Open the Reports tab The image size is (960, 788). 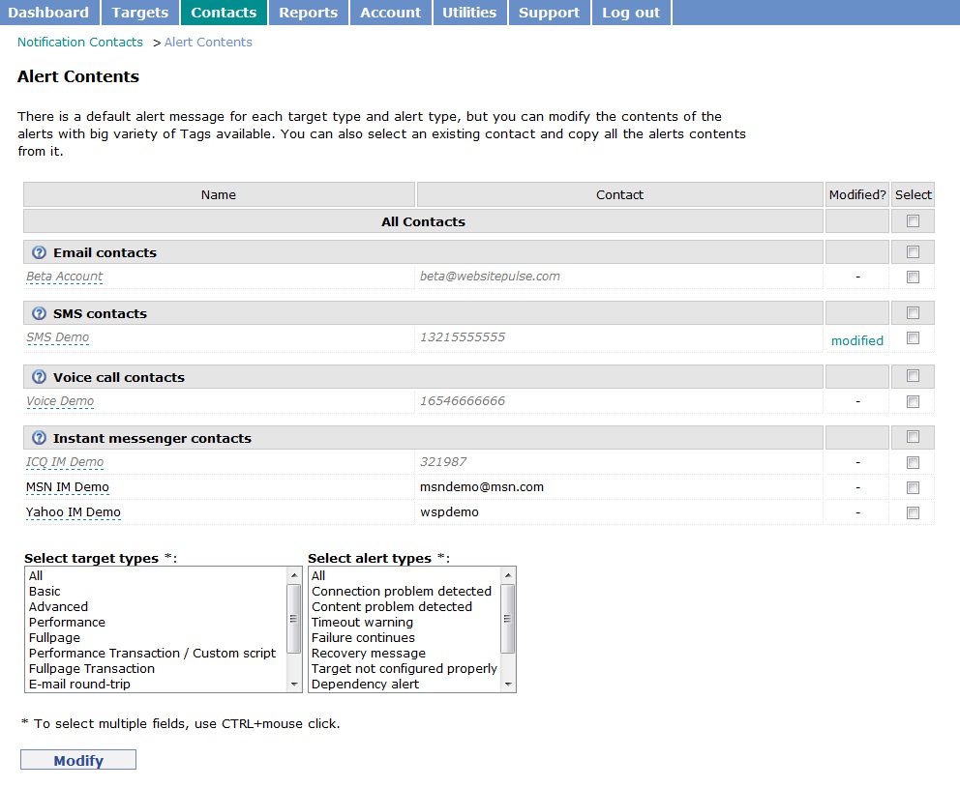click(x=308, y=13)
